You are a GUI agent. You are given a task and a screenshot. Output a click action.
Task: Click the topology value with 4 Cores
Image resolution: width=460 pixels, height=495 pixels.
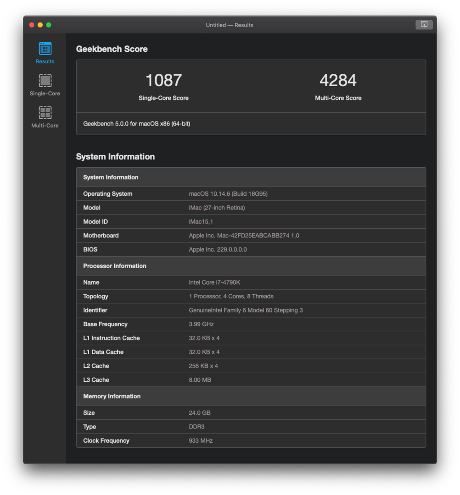pos(231,296)
